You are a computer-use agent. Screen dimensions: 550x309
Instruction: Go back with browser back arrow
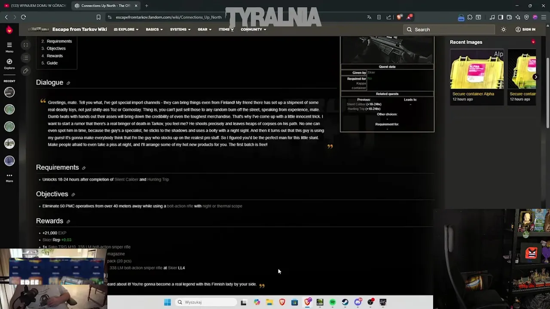pos(6,17)
